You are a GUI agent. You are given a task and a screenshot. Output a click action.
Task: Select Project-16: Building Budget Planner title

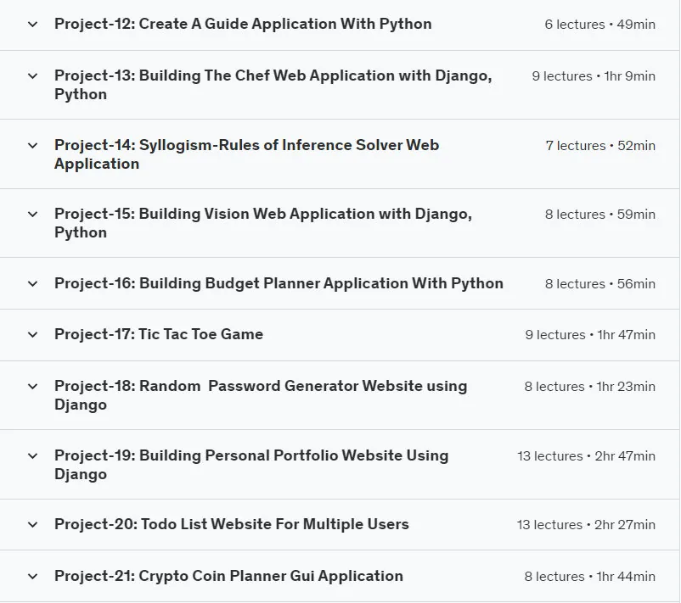click(x=279, y=283)
